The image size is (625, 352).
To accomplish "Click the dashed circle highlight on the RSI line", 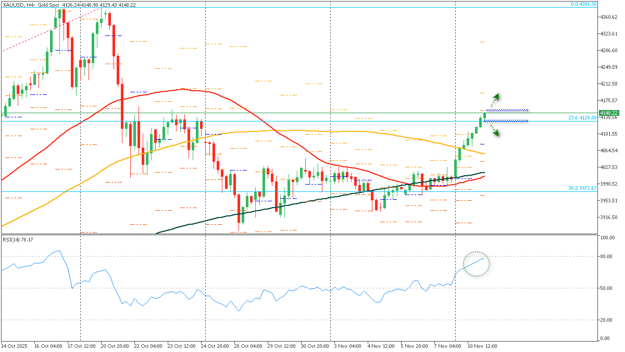I will point(477,263).
